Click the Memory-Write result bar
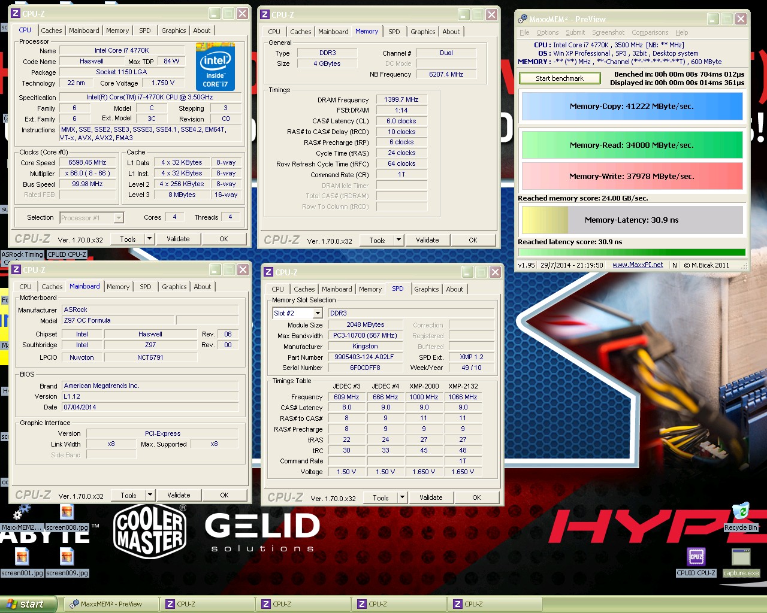767x613 pixels. [632, 176]
